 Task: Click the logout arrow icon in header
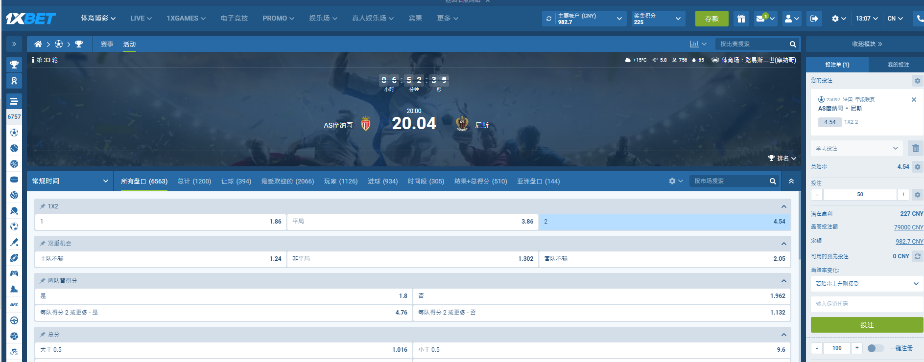[814, 19]
